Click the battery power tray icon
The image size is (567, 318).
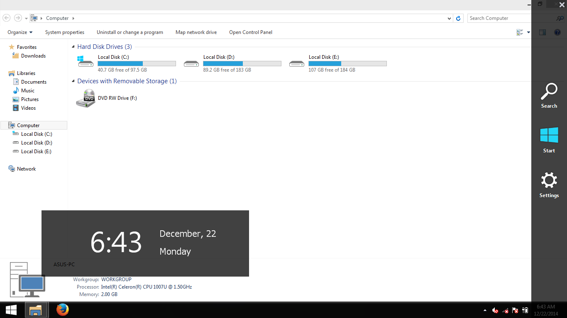point(525,310)
